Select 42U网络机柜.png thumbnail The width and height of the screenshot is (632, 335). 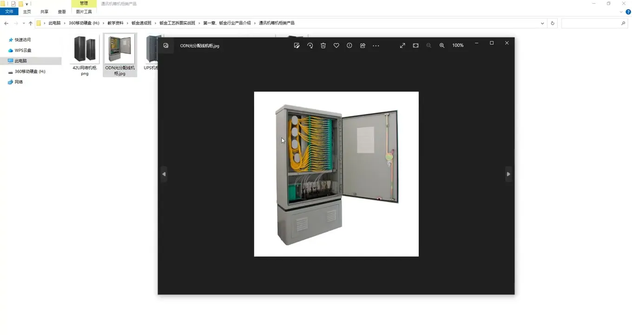[x=85, y=49]
